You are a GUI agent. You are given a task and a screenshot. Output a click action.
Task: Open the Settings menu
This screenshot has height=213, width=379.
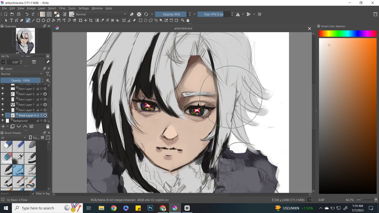tap(83, 8)
